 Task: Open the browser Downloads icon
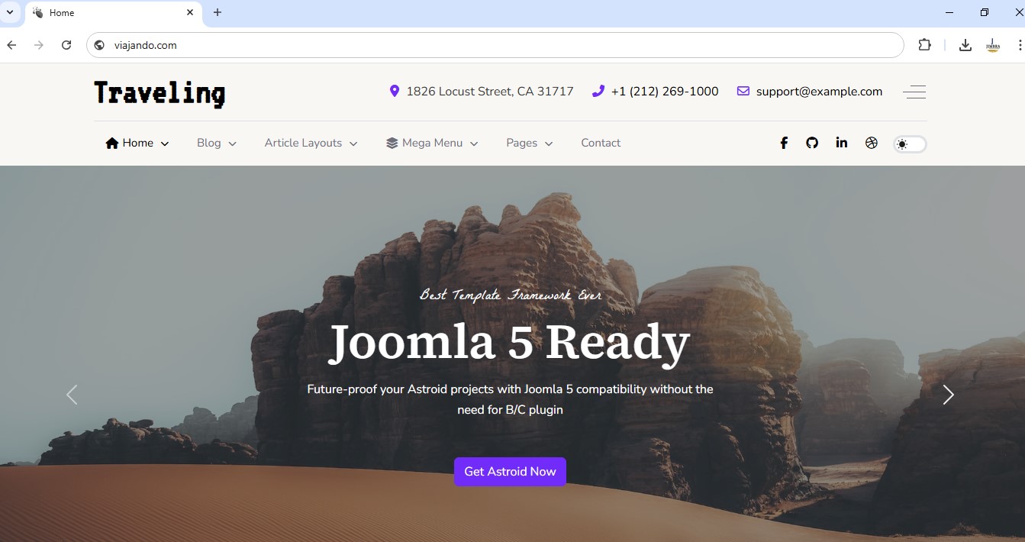pyautogui.click(x=965, y=45)
